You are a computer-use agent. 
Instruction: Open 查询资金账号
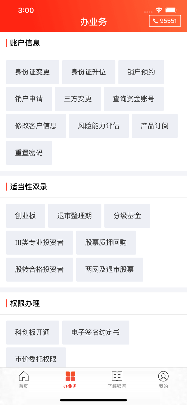134,99
